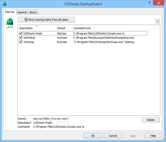Click the window resize grip corner
The width and height of the screenshot is (166, 142).
coord(163,139)
